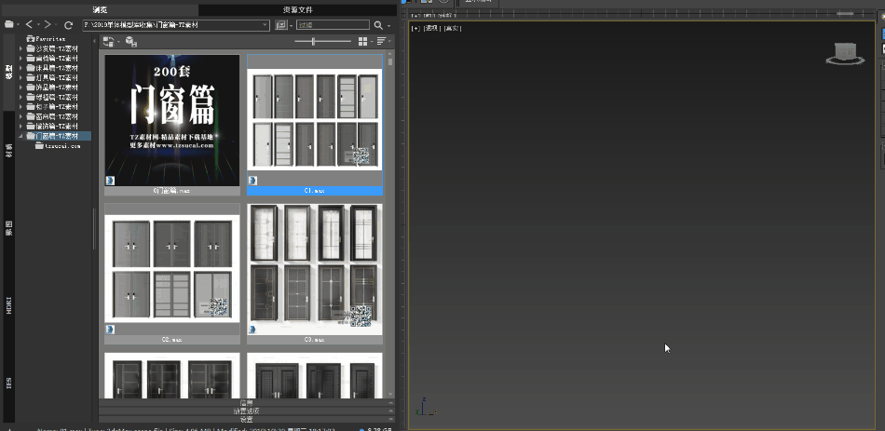Click the ViewCube in the 3ds Max viewport
The image size is (885, 431).
coord(845,54)
